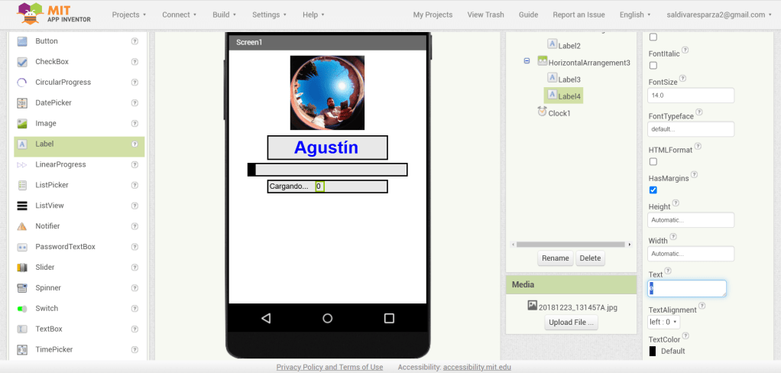Screen dimensions: 781x373
Task: Click the Switch component icon
Action: [22, 309]
